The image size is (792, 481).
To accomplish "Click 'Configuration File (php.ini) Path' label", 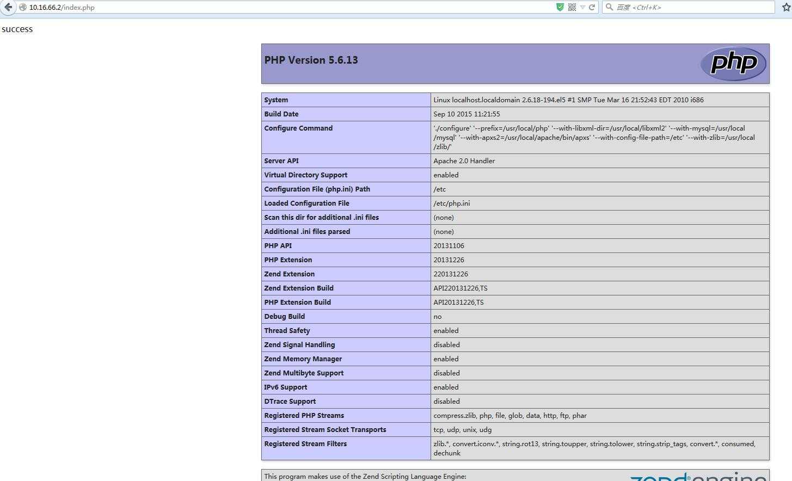I will [x=317, y=189].
